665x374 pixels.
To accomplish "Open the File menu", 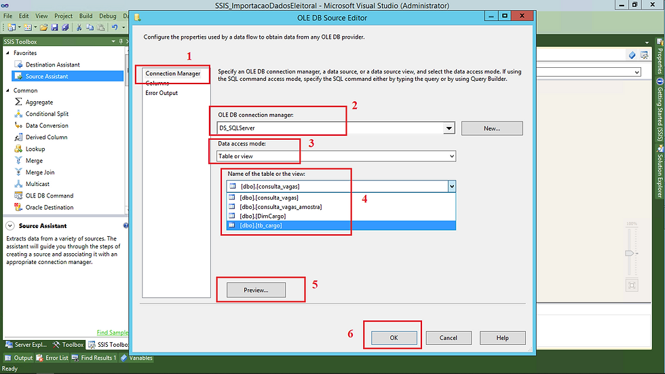I will (7, 16).
